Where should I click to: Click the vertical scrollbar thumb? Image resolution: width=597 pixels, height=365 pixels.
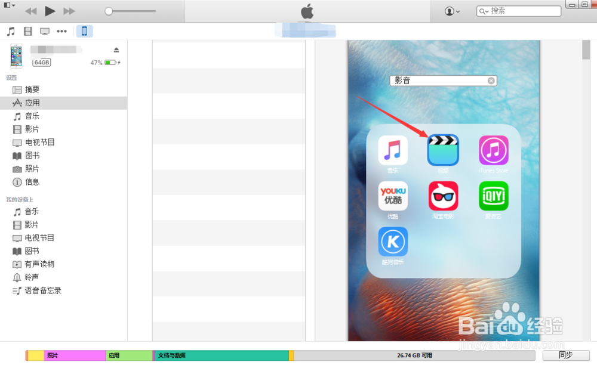click(x=586, y=50)
